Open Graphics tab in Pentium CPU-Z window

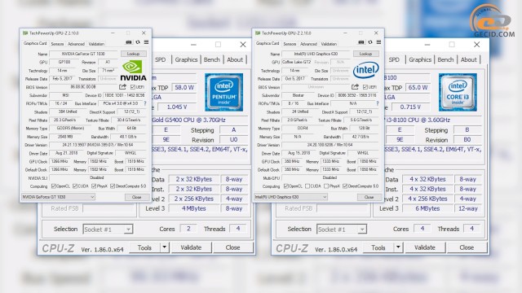pyautogui.click(x=186, y=59)
